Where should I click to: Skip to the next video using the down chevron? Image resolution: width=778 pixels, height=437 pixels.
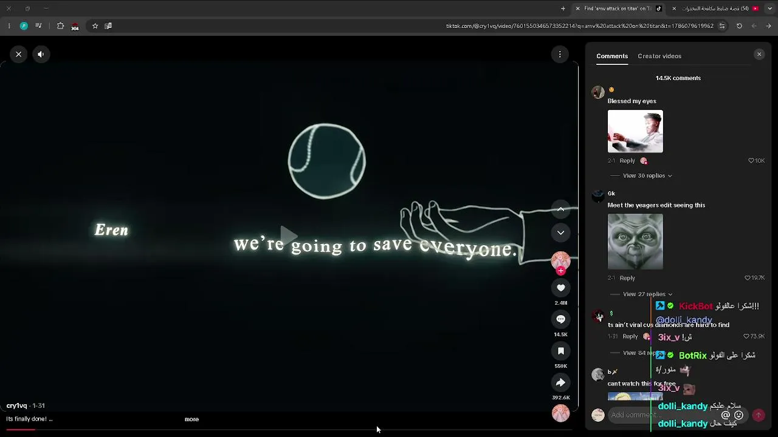[x=561, y=232]
